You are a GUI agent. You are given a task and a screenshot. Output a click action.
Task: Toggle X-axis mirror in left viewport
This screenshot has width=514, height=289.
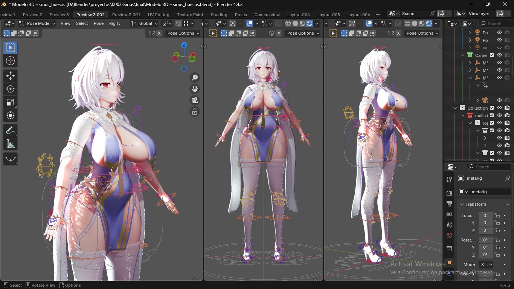[x=159, y=33]
